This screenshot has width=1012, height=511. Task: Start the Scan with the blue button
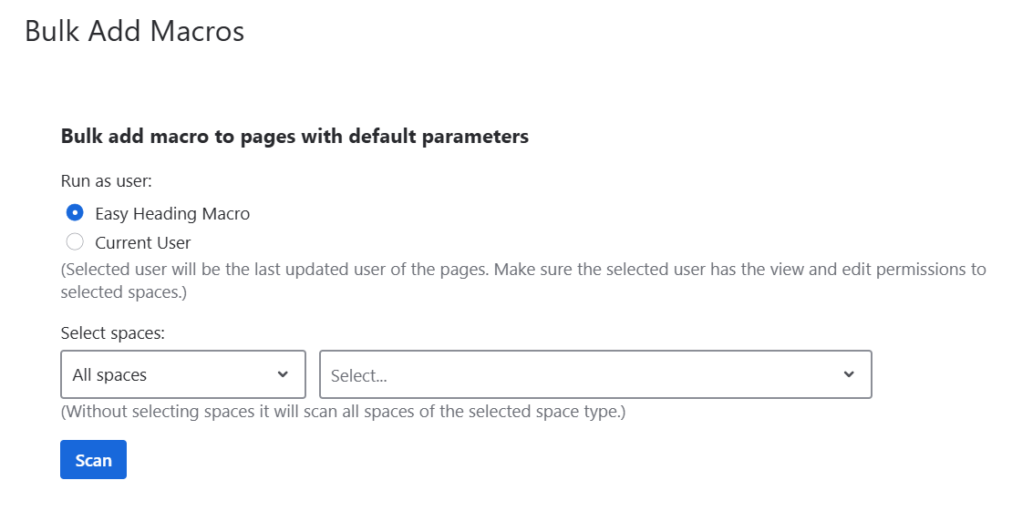94,459
